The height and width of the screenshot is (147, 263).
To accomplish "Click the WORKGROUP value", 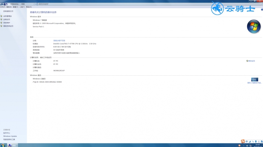I will click(59, 71).
